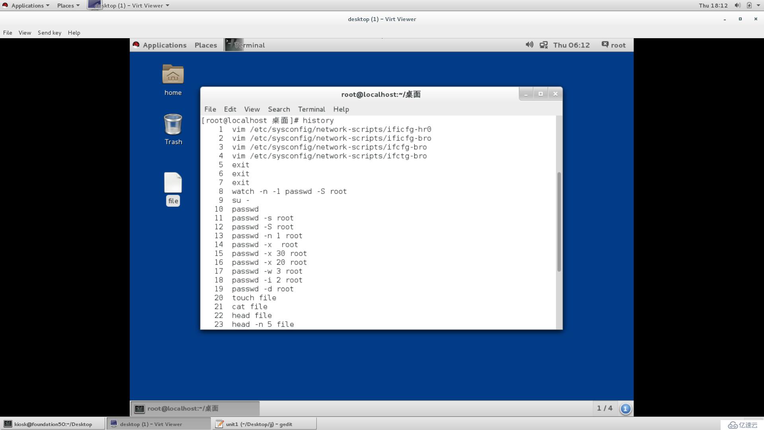Select the Terminal menu option
The height and width of the screenshot is (430, 764).
click(x=311, y=109)
